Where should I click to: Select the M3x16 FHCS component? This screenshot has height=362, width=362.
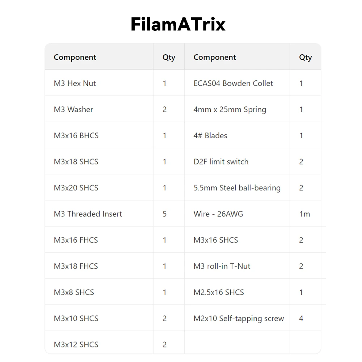coord(76,240)
